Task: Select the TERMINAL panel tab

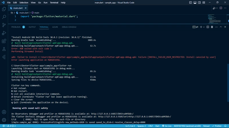Action: click(x=44, y=27)
